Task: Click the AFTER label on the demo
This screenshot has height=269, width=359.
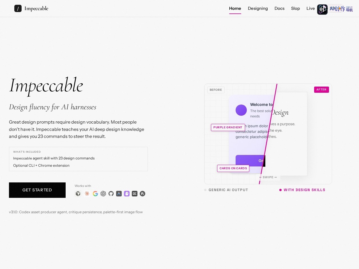Action: pos(321,90)
